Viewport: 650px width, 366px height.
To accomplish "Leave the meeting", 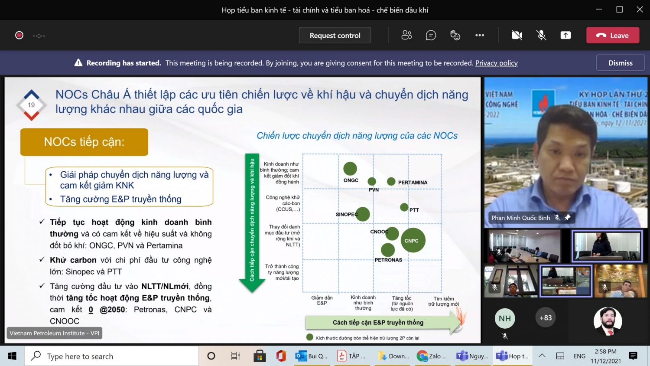I will [613, 36].
